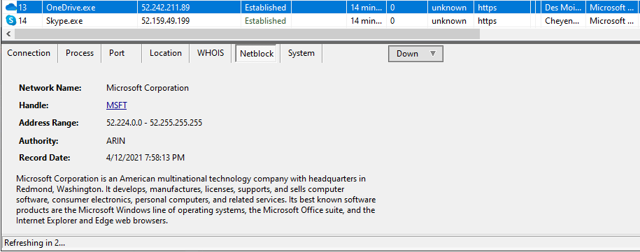Click the Skype icon in row 14

(x=11, y=20)
